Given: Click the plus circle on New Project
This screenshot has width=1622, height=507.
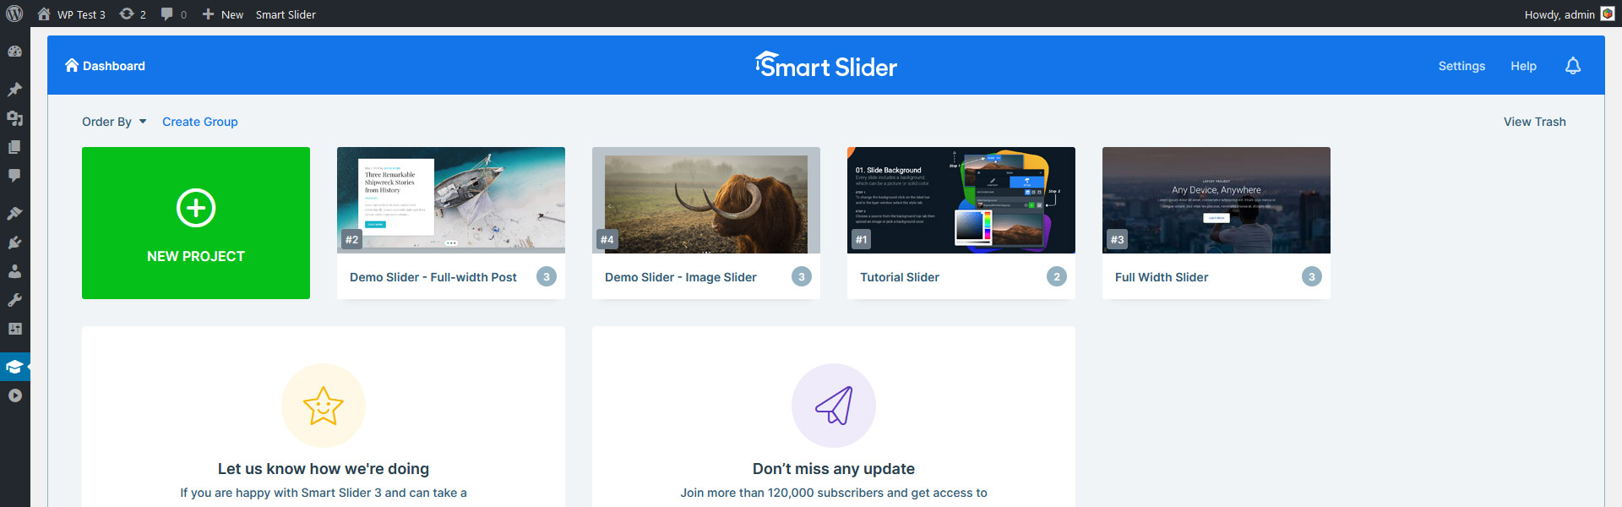Looking at the screenshot, I should 196,208.
